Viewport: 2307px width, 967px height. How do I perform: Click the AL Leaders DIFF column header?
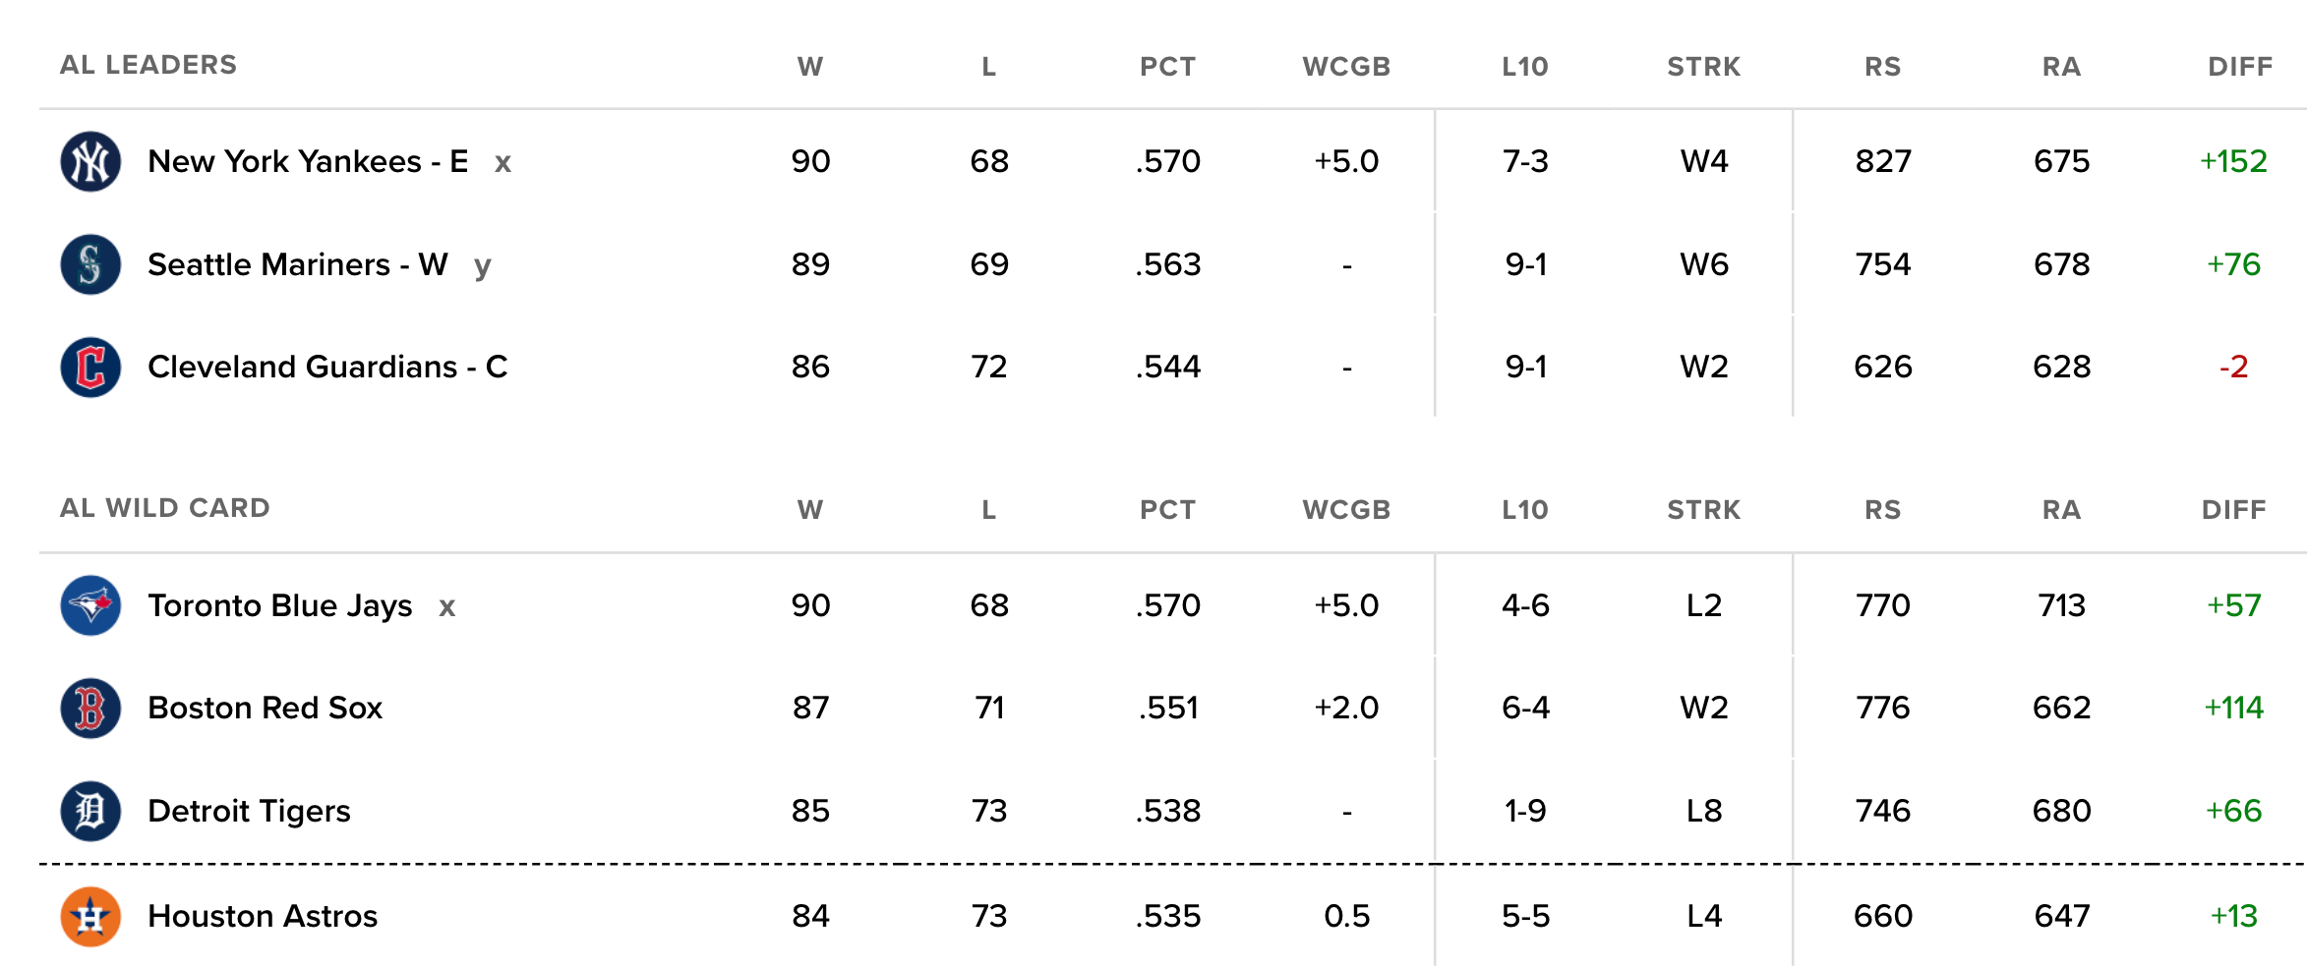coord(2239,67)
